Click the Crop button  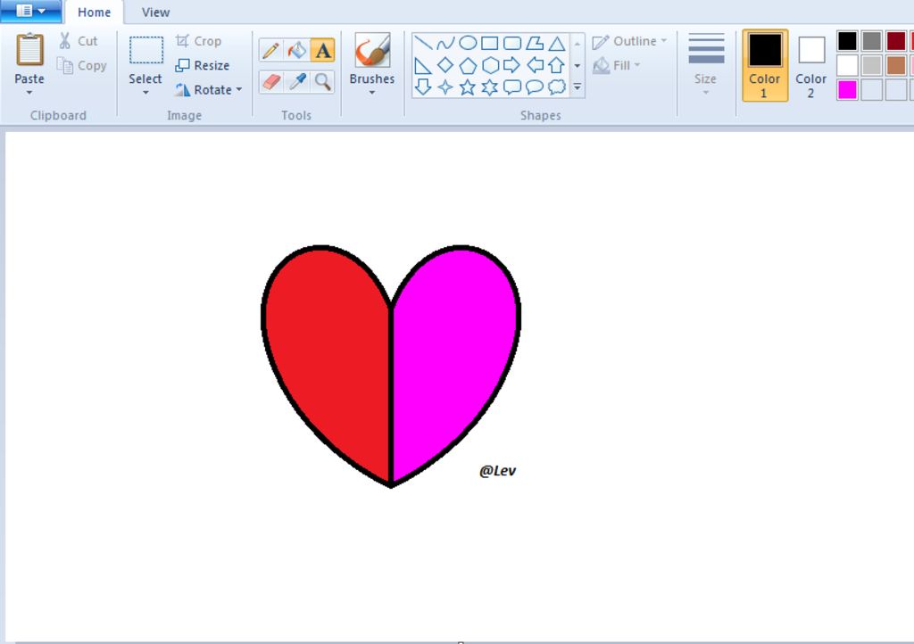199,41
